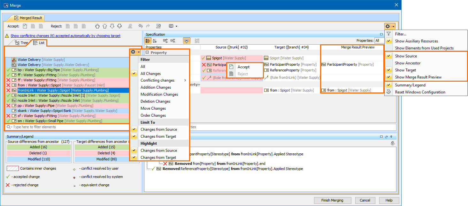Click the expand all properties icon
This screenshot has width=468, height=206.
pyautogui.click(x=165, y=41)
